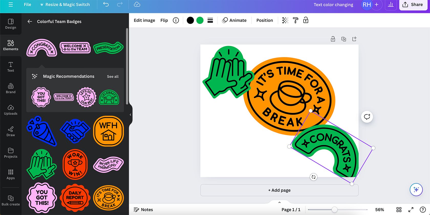Select the copy style paint roller icon
430x215 pixels.
[295, 20]
